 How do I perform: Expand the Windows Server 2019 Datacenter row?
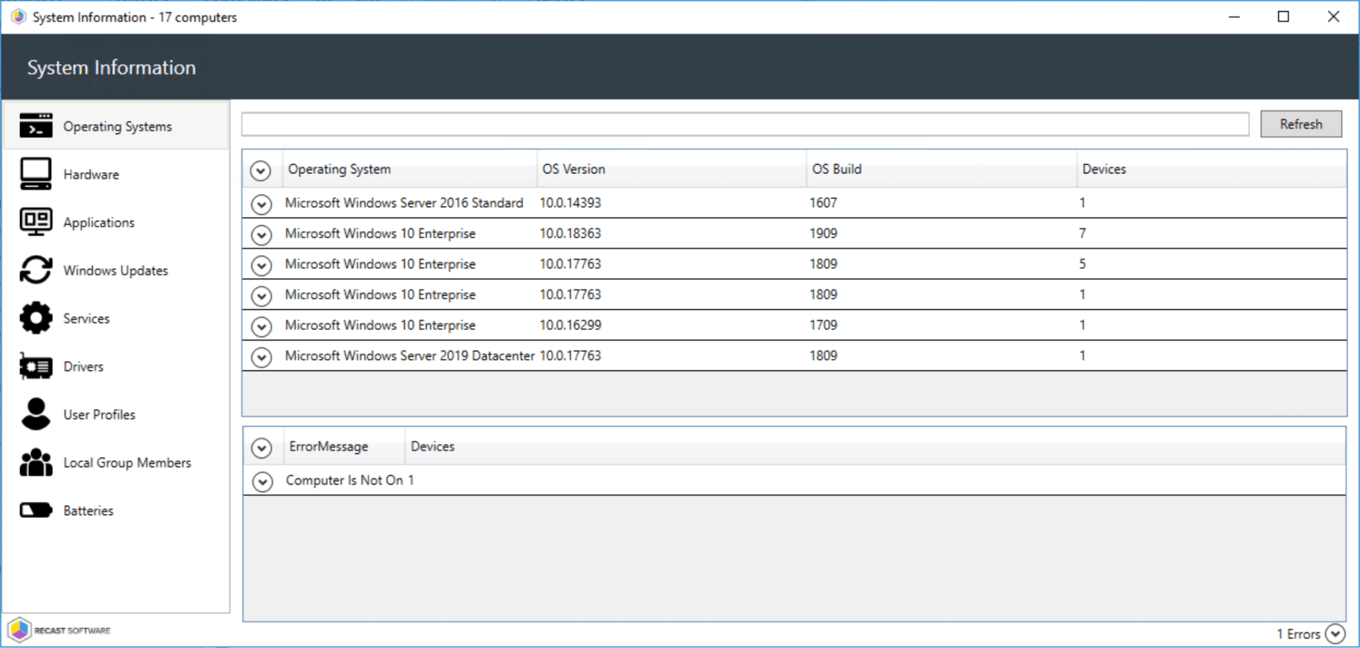coord(262,357)
